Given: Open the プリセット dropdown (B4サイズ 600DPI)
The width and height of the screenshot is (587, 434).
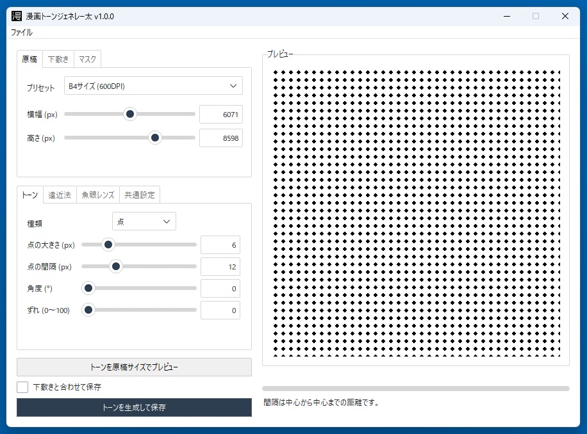Looking at the screenshot, I should [153, 86].
